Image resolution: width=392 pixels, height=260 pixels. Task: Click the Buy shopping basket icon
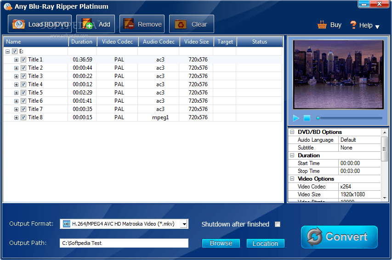(x=322, y=25)
